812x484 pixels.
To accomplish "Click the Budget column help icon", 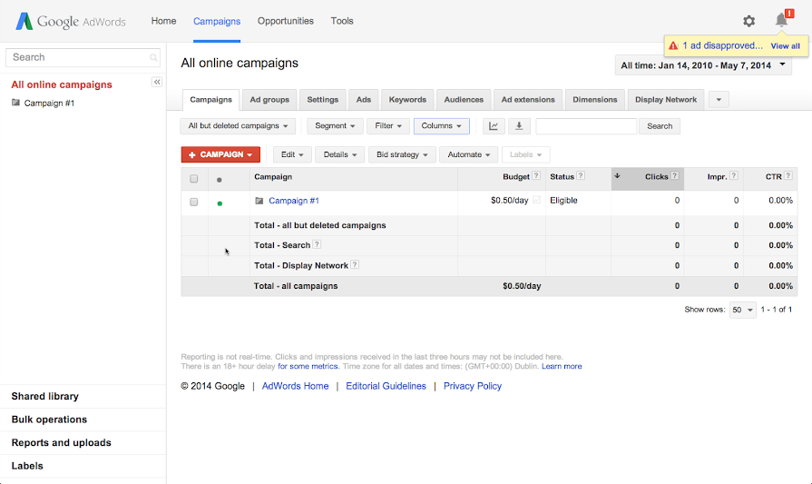I will coord(536,176).
